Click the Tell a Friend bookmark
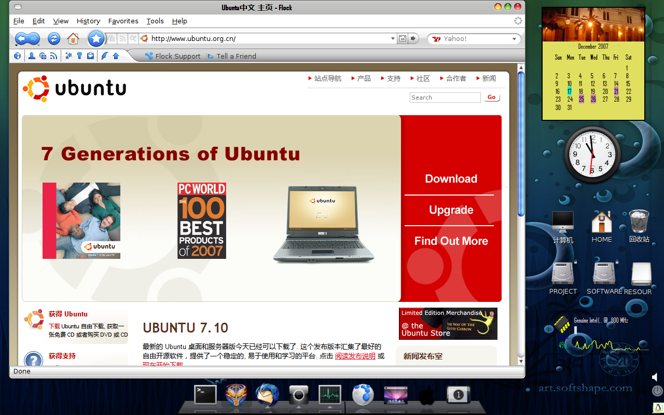This screenshot has height=415, width=664. (231, 56)
